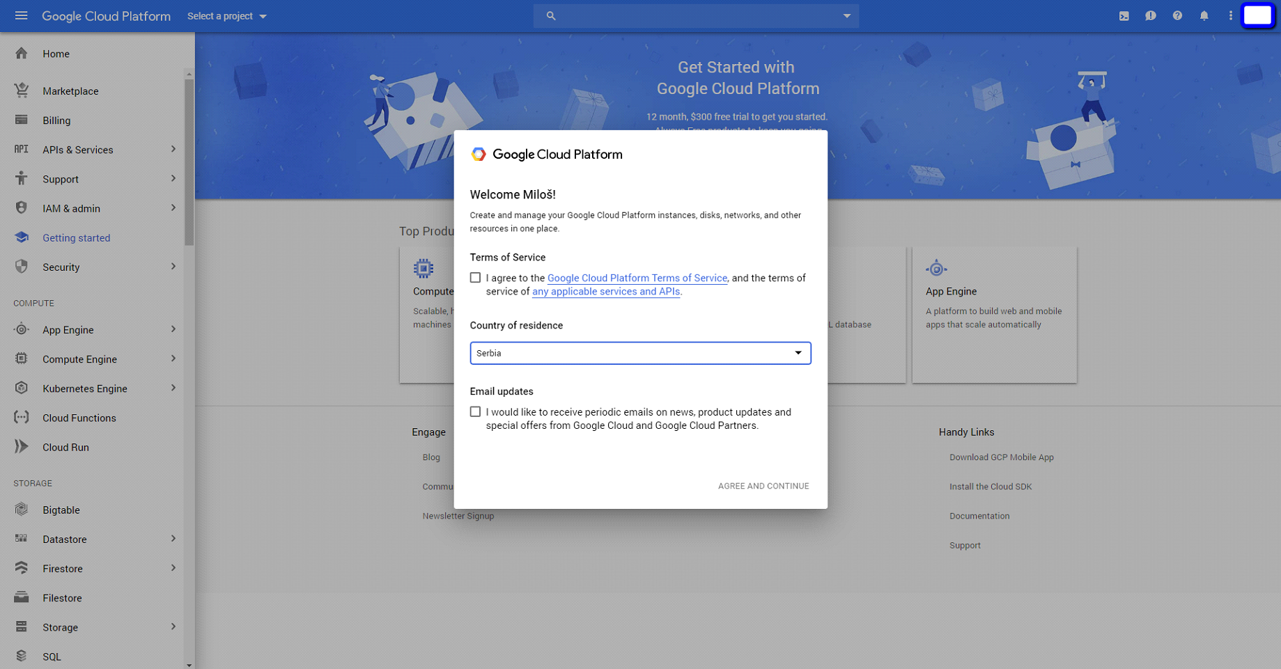Click the Marketplace cart icon
The width and height of the screenshot is (1281, 669).
click(22, 90)
